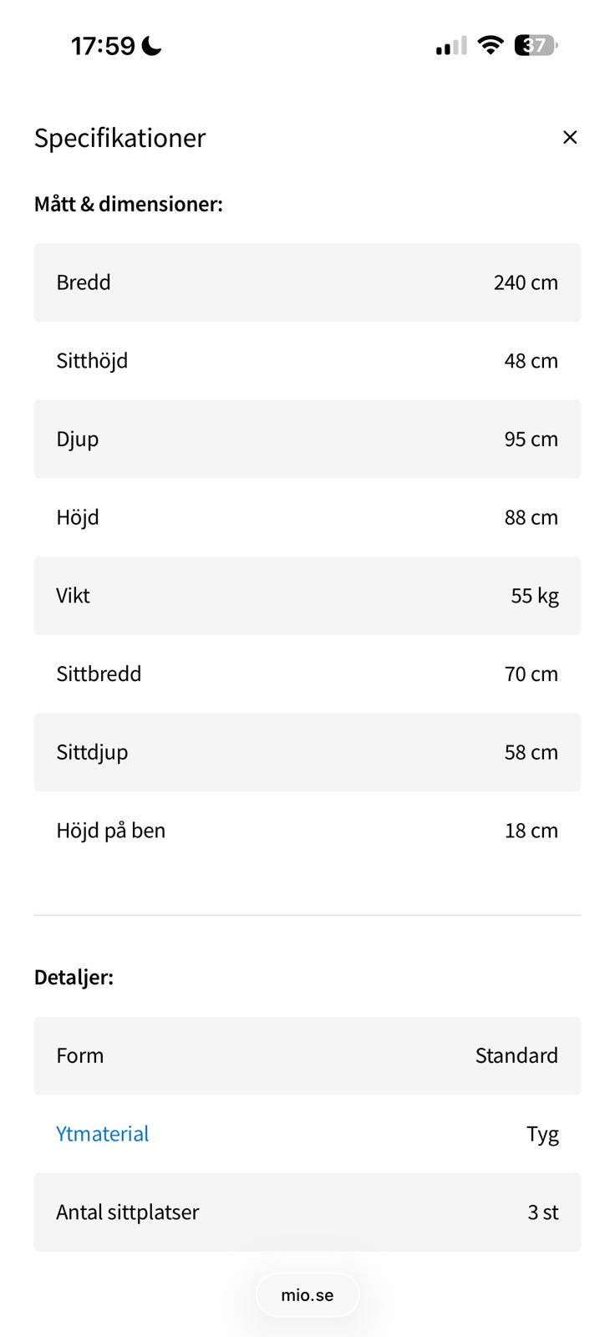Tap the mio.se address pill
The image size is (615, 1337).
pos(307,1295)
